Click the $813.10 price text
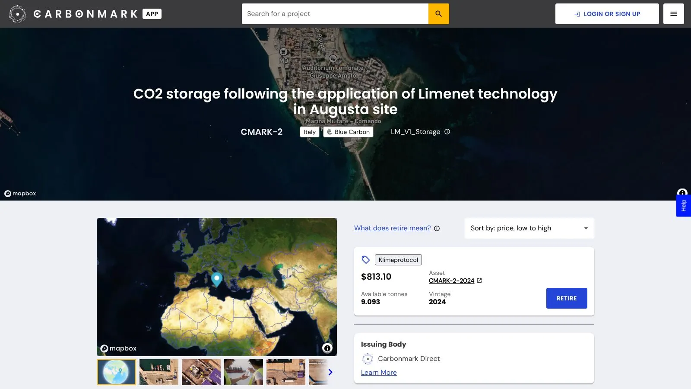Viewport: 691px width, 389px height. click(376, 277)
